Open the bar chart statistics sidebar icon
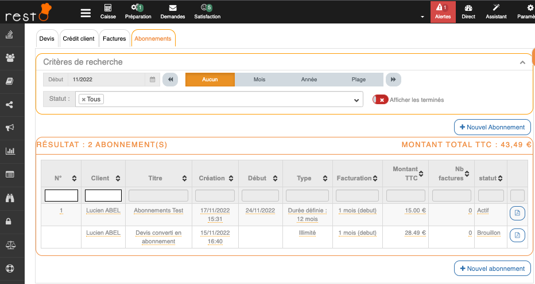The width and height of the screenshot is (535, 284). click(x=10, y=151)
